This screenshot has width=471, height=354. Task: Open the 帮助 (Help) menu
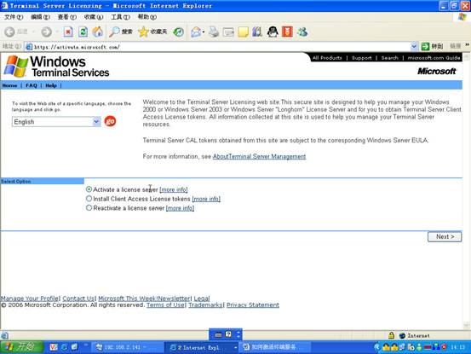tap(146, 17)
